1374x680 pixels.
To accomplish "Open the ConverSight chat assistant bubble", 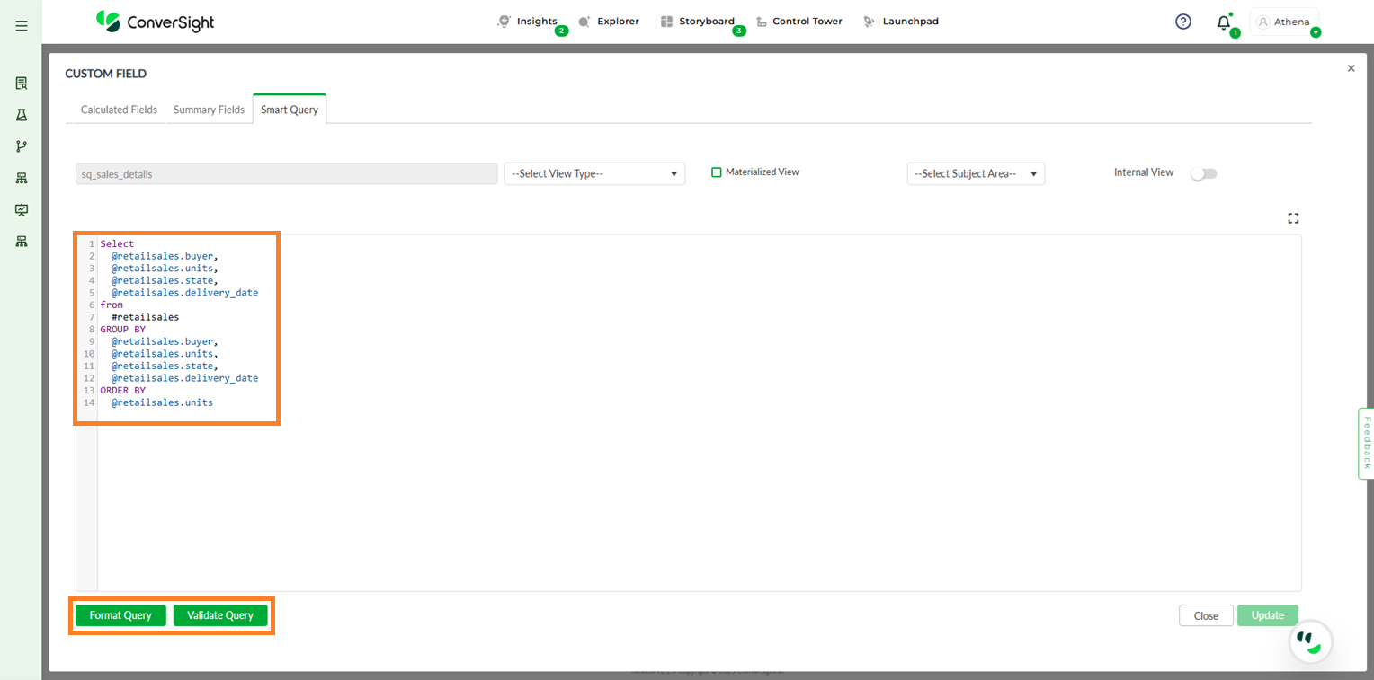I will coord(1310,641).
